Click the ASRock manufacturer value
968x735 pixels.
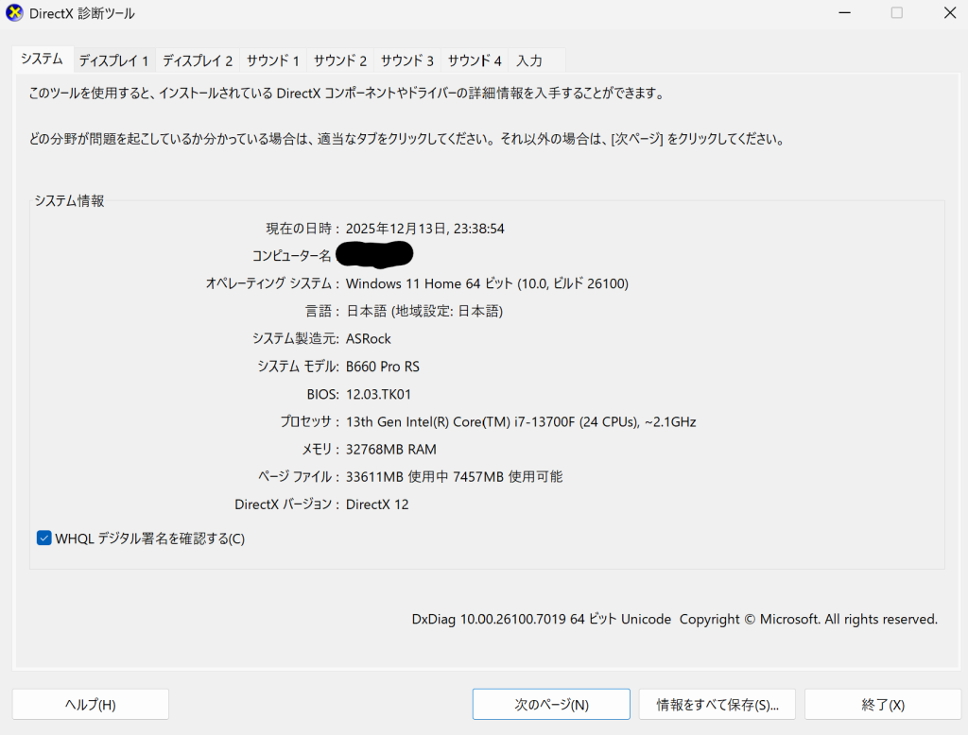369,339
